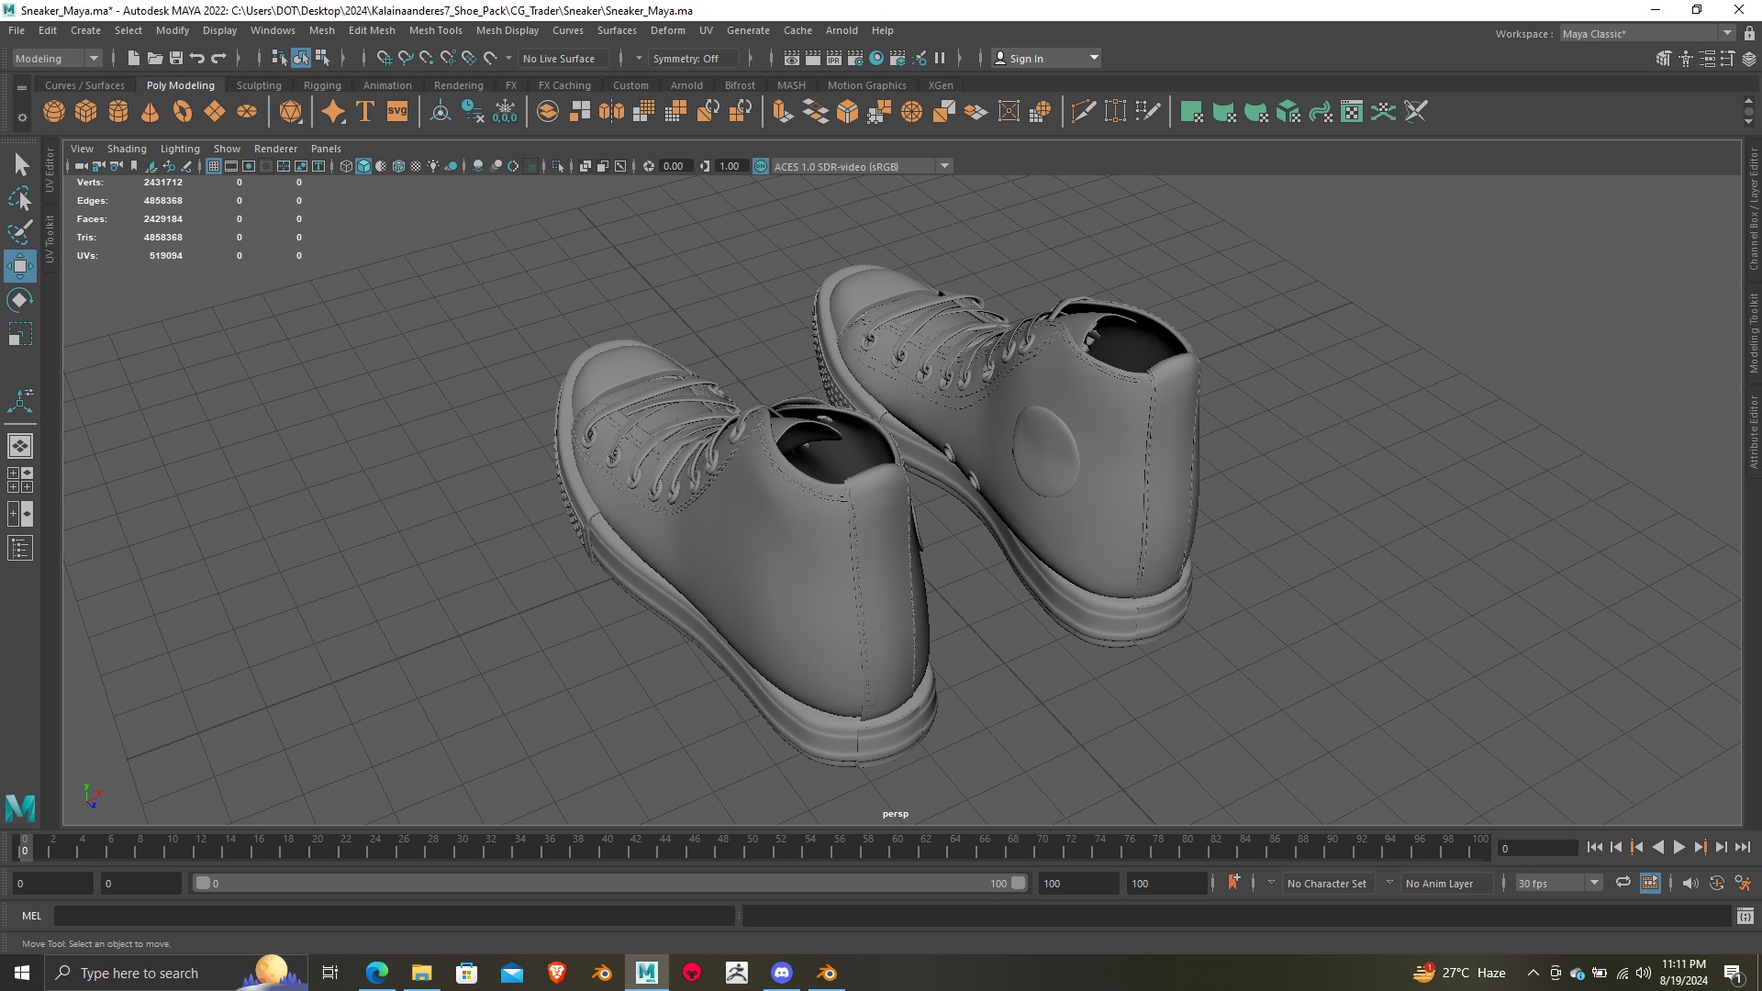Toggle the Modeling Toolkit icon at top right
1762x991 pixels.
(1664, 58)
